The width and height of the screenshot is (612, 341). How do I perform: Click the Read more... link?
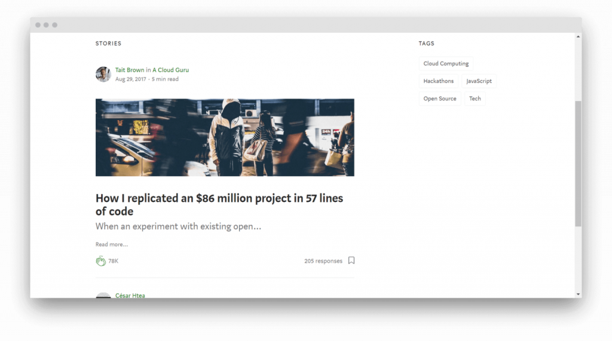112,244
